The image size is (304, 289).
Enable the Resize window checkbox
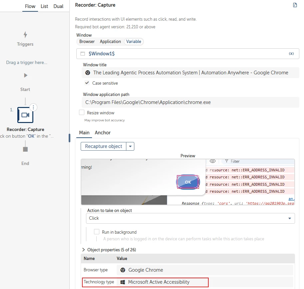tap(82, 112)
